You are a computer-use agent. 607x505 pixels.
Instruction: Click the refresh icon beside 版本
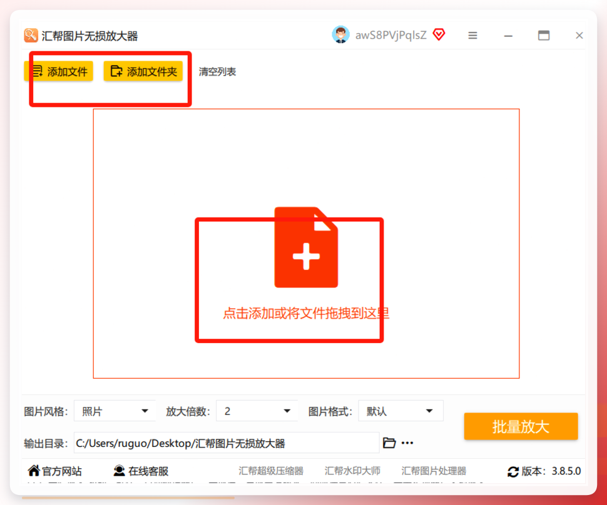(513, 472)
